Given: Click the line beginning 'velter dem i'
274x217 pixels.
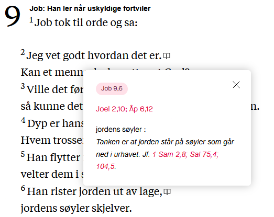Looking at the screenshot, I should click(x=52, y=174).
